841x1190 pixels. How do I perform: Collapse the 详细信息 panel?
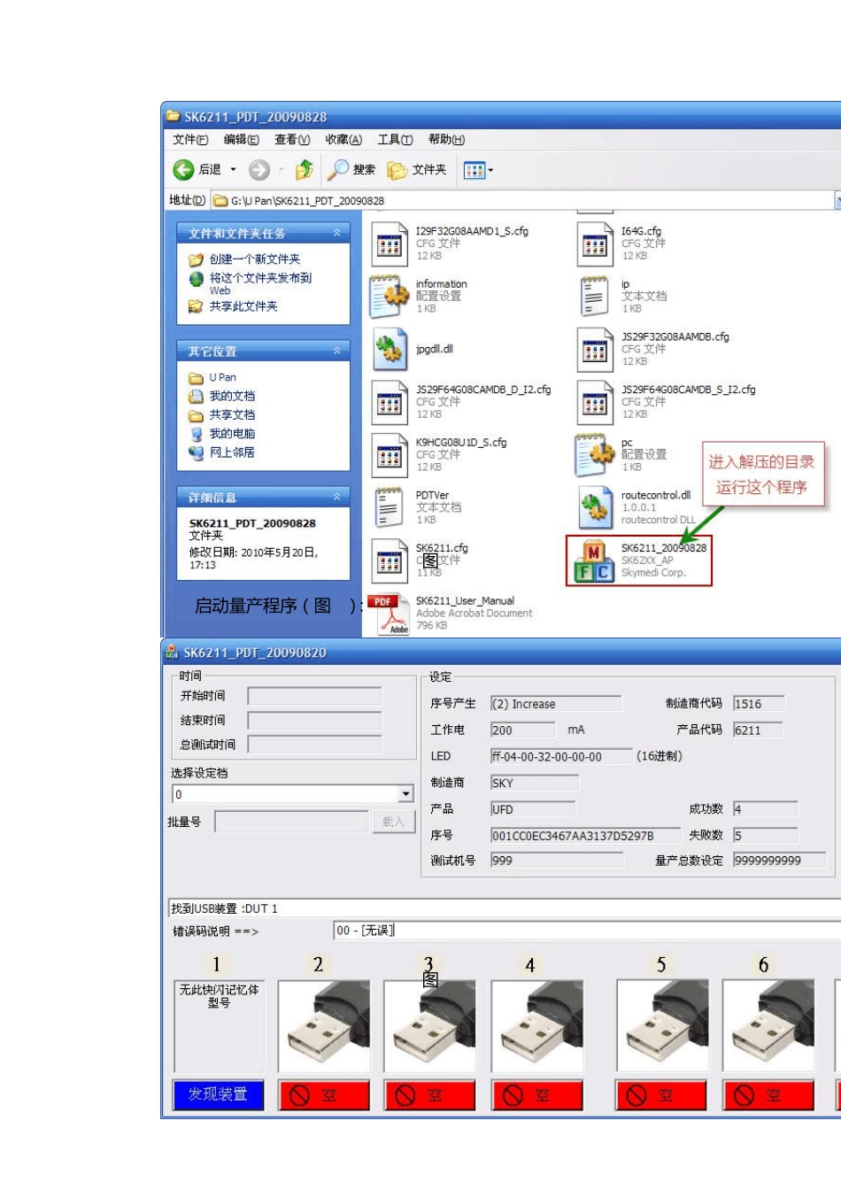click(336, 497)
